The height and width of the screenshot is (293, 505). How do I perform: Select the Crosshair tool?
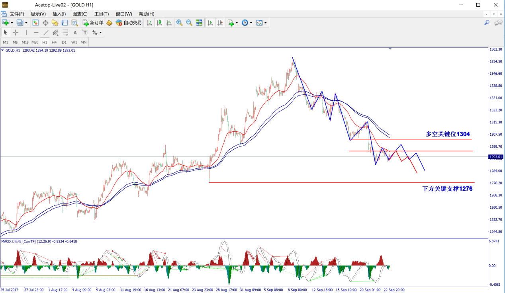[15, 33]
